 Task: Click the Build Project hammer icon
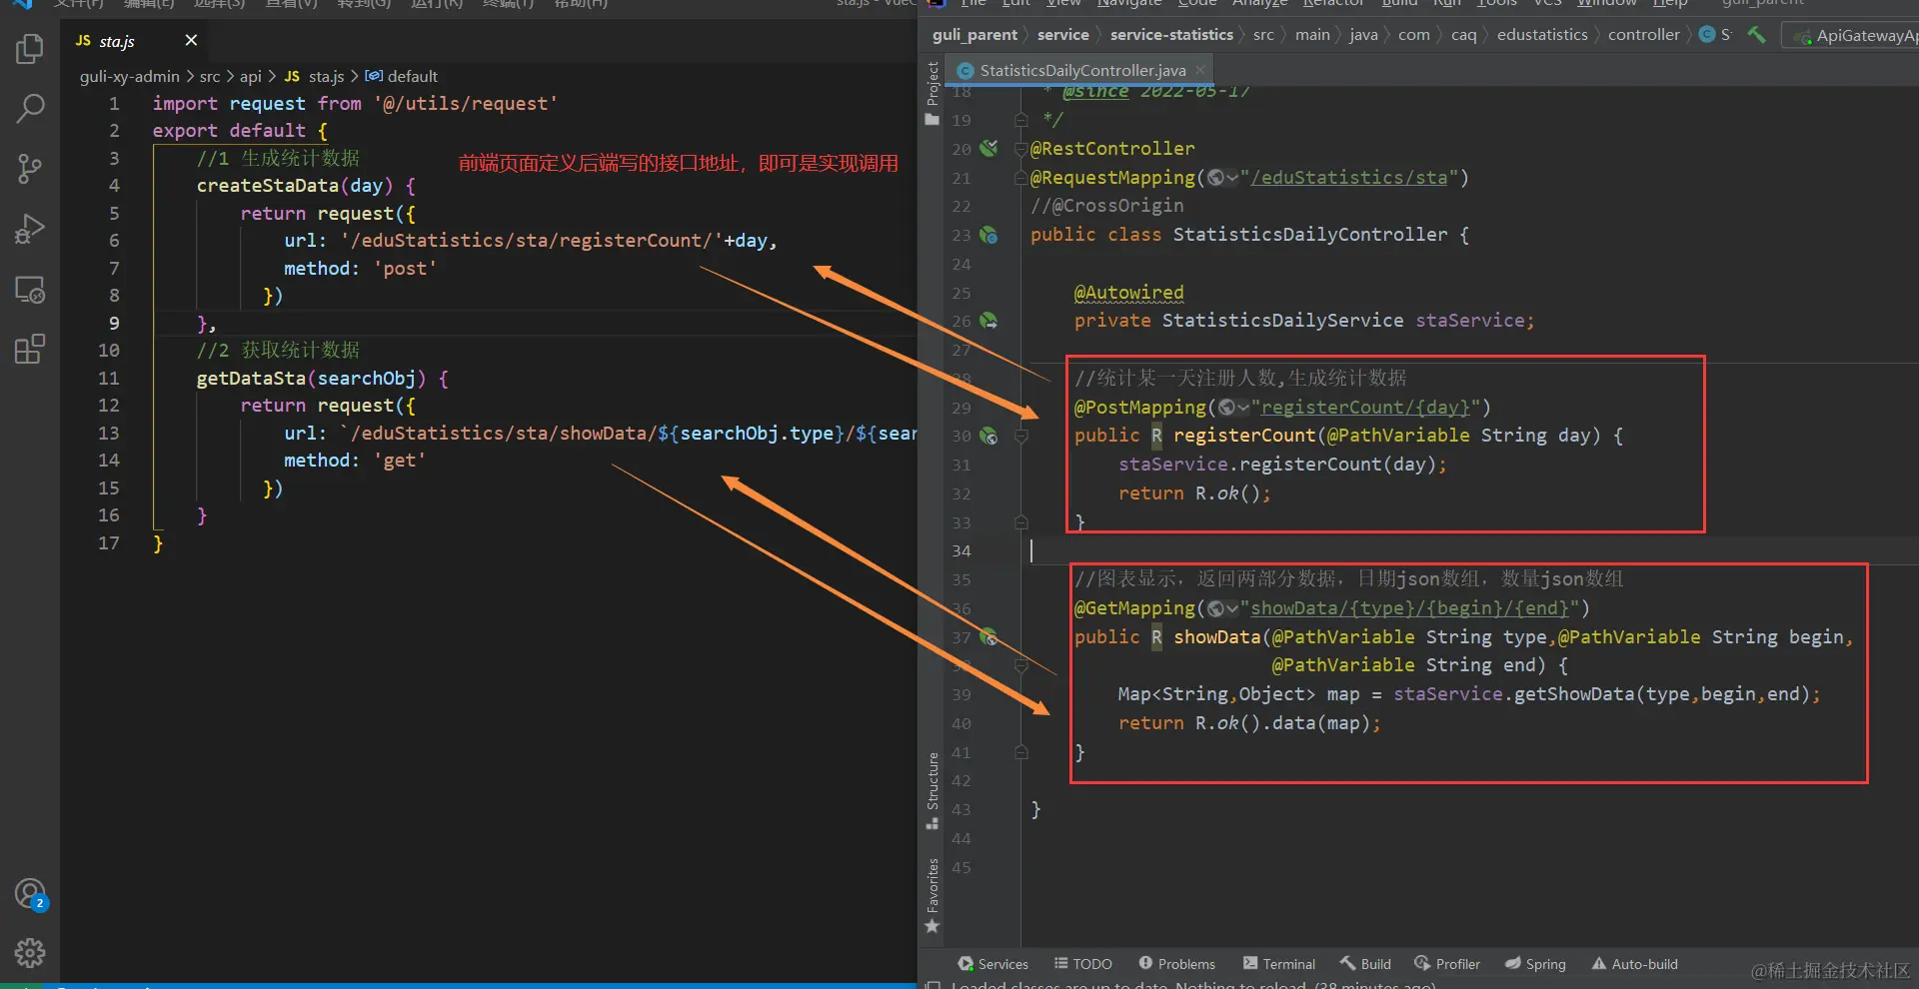pyautogui.click(x=1756, y=35)
